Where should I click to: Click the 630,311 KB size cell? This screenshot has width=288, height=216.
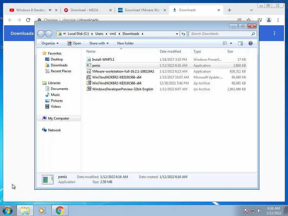[x=238, y=71]
